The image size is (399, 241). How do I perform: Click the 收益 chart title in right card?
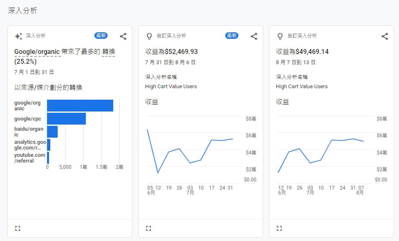282,102
